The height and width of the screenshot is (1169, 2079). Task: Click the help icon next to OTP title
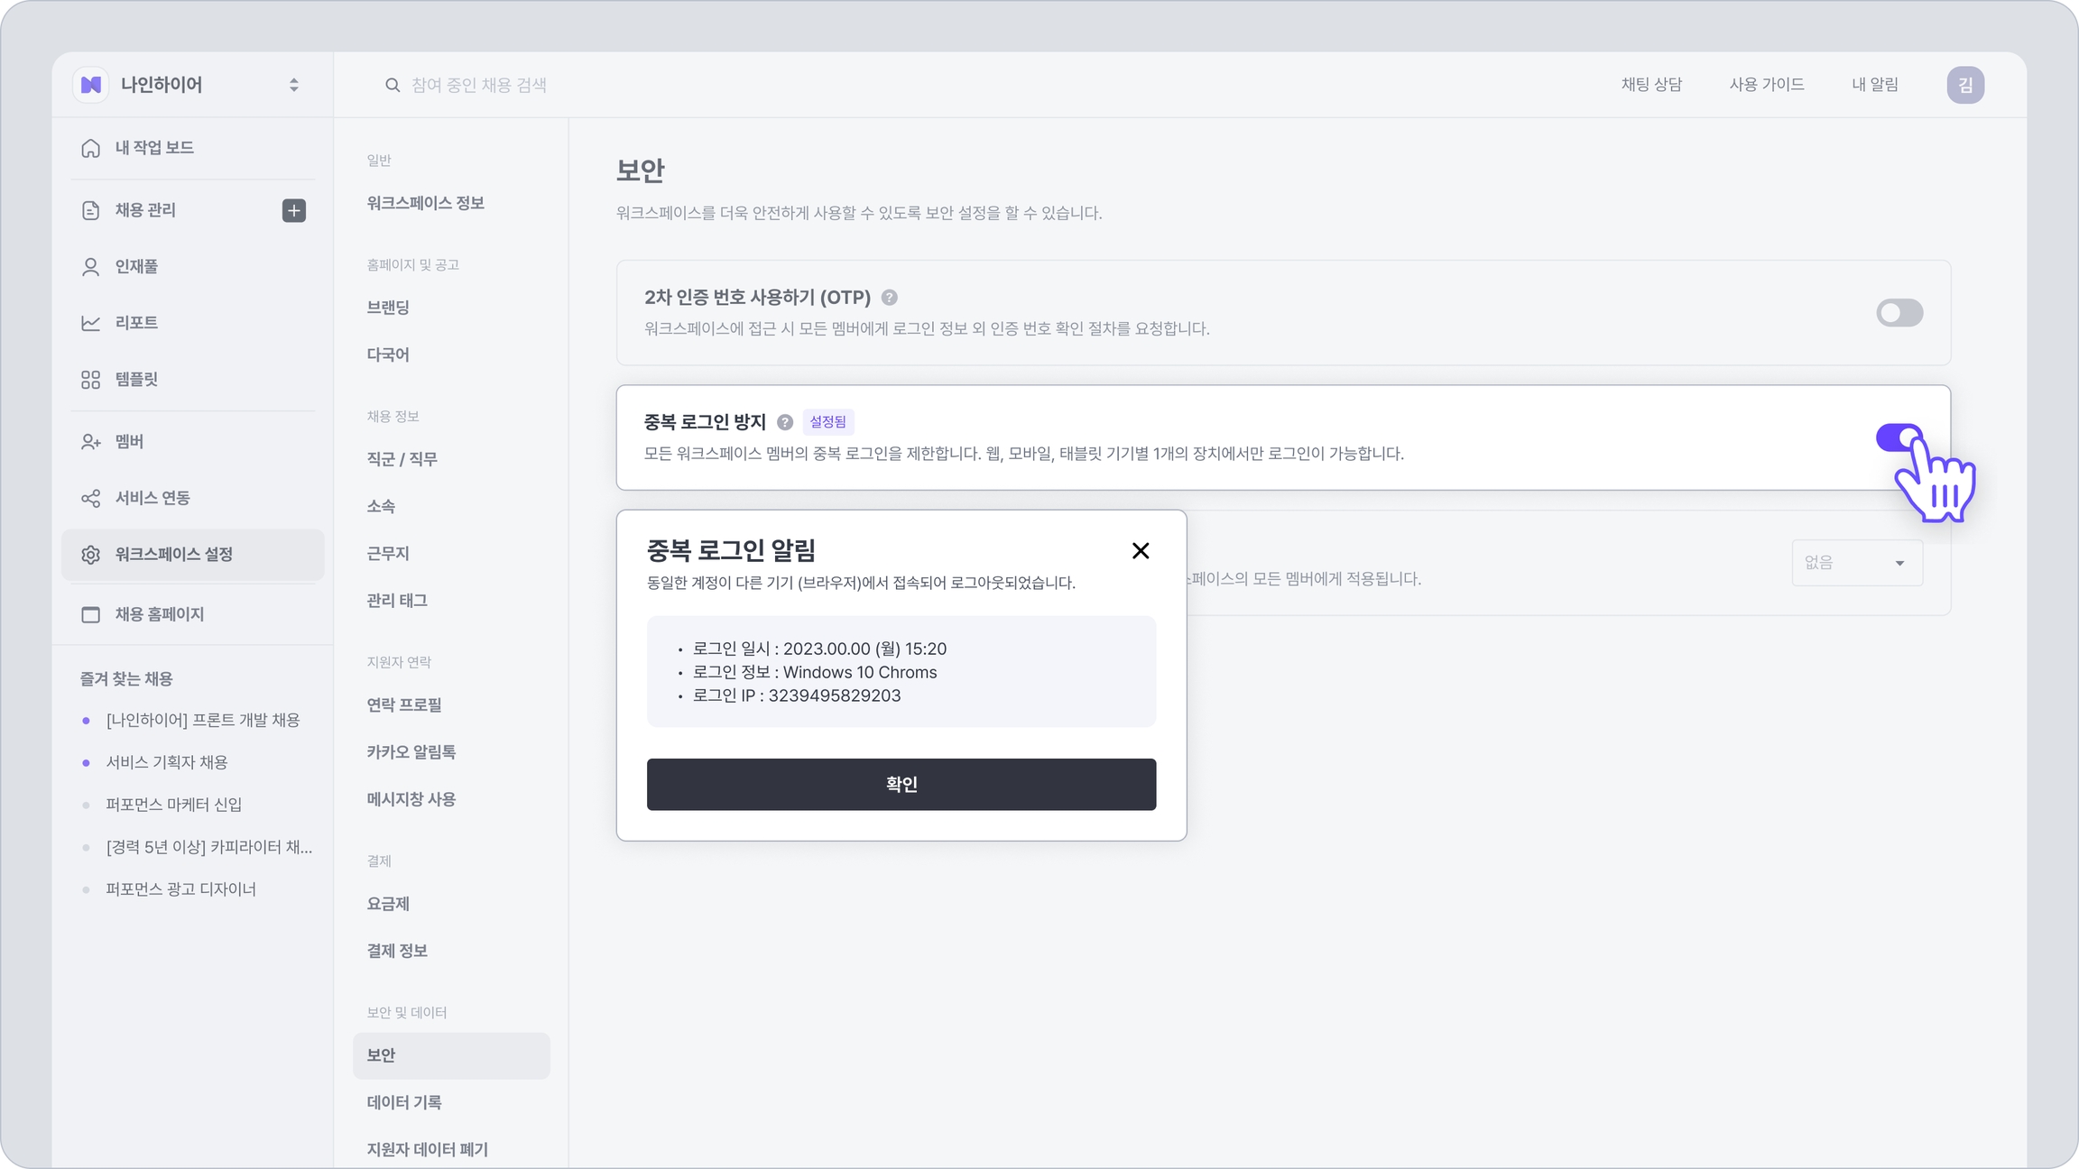tap(889, 298)
